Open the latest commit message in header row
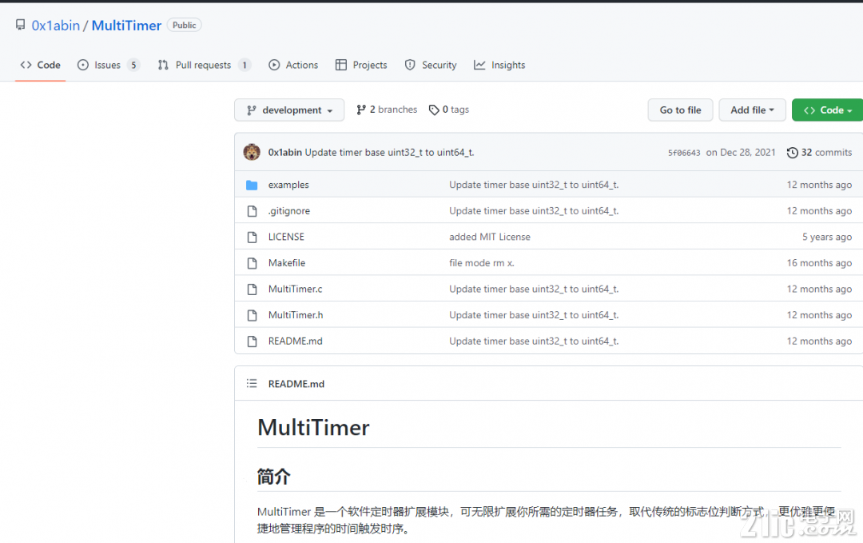The width and height of the screenshot is (863, 543). 389,153
